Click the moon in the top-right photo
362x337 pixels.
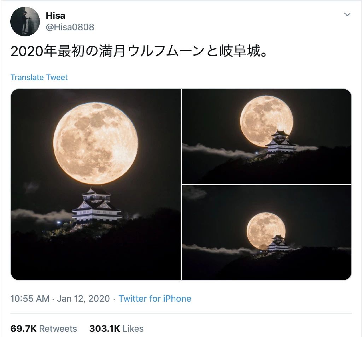[x=267, y=121]
